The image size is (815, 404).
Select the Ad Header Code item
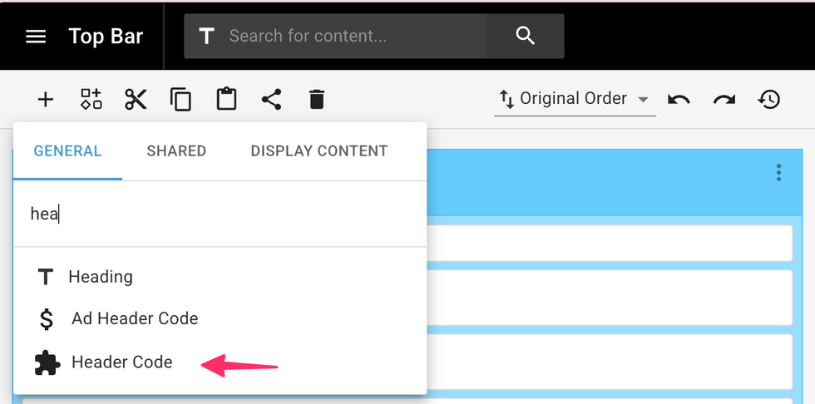[135, 318]
